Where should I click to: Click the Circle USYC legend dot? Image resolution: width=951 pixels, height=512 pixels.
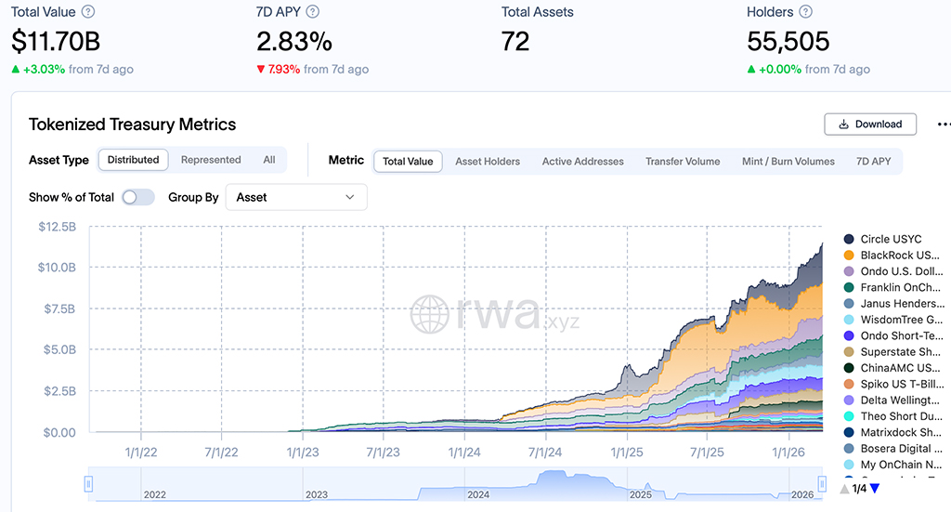pos(849,239)
